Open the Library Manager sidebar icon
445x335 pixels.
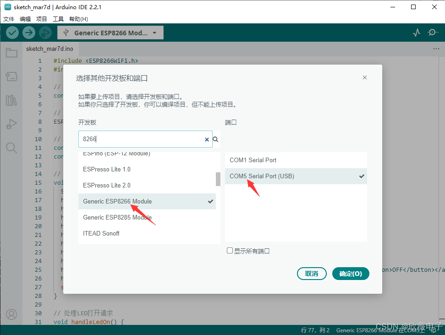click(x=11, y=100)
